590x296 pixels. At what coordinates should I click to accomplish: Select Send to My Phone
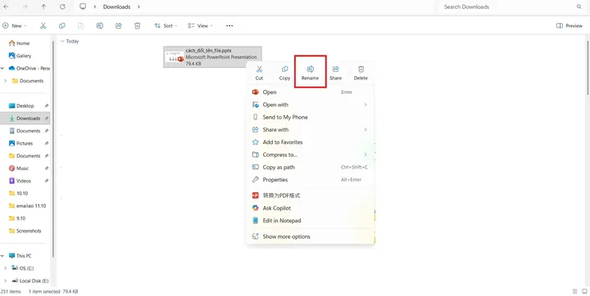click(311, 117)
